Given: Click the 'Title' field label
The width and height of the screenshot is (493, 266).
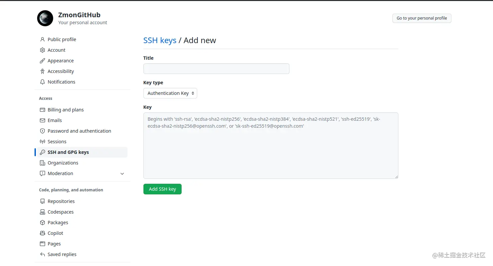Looking at the screenshot, I should (148, 58).
